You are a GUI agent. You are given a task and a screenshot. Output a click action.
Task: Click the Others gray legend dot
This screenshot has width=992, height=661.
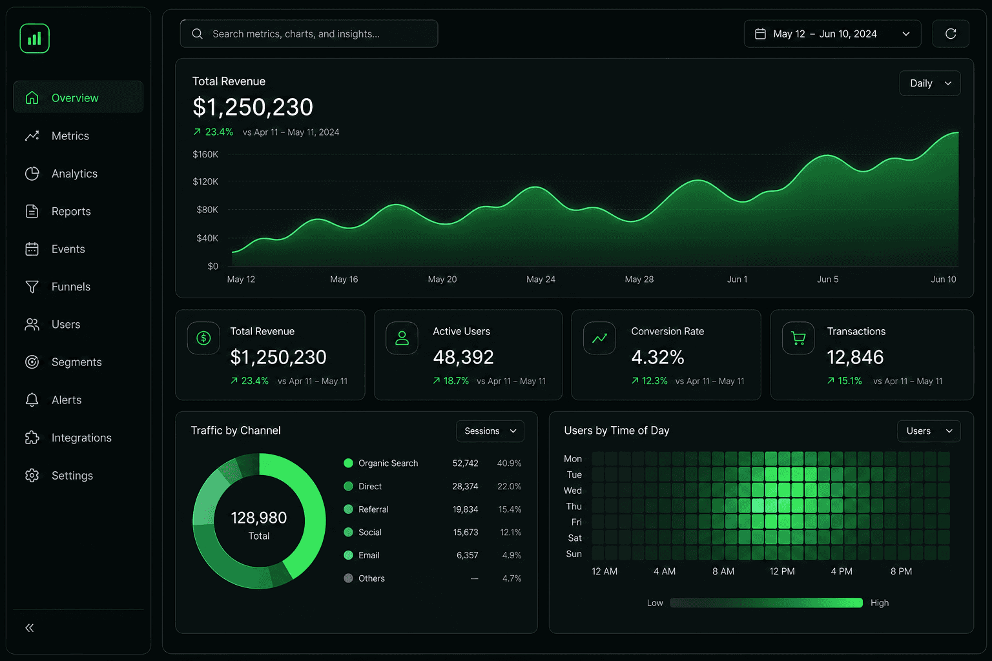click(348, 578)
